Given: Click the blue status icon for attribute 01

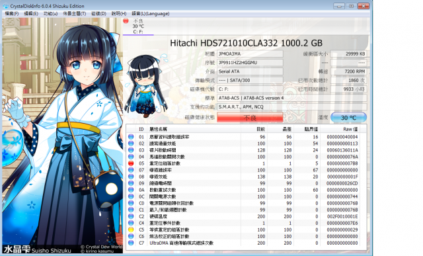Looking at the screenshot, I should pyautogui.click(x=131, y=137).
